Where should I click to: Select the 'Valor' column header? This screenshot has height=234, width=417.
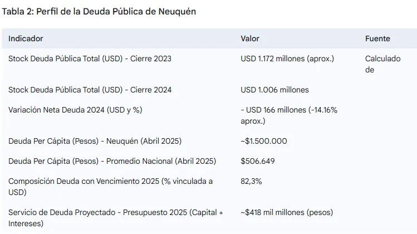click(x=250, y=38)
